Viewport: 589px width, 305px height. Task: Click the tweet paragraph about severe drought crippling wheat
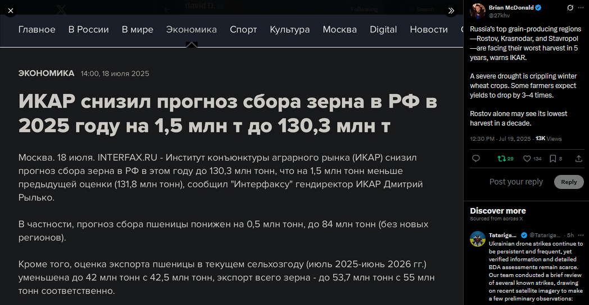click(x=523, y=85)
